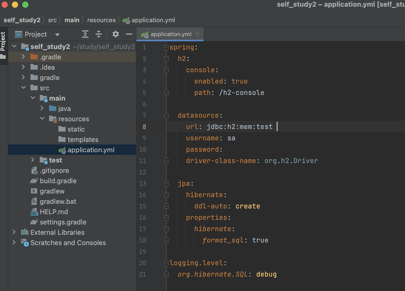Select the application.yml editor tab

(170, 34)
